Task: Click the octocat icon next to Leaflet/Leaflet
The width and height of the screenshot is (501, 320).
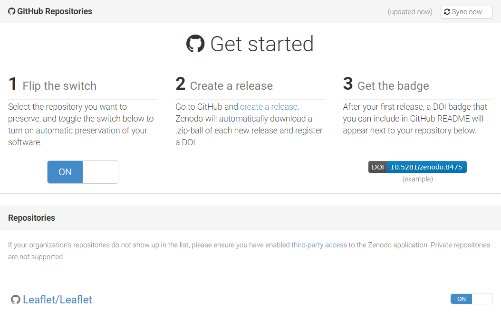Action: click(15, 299)
